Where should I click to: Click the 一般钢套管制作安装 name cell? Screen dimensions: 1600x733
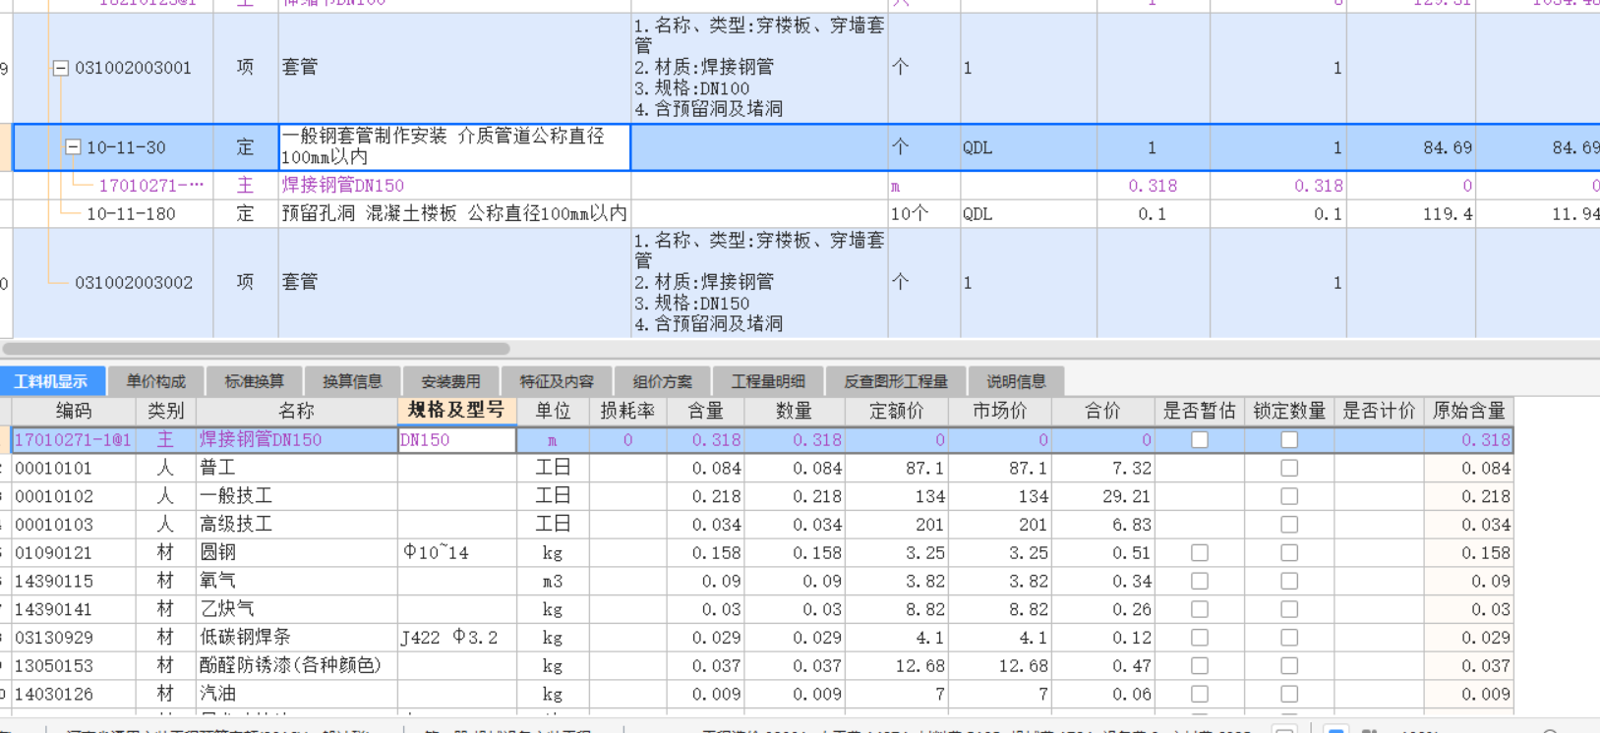click(x=454, y=146)
